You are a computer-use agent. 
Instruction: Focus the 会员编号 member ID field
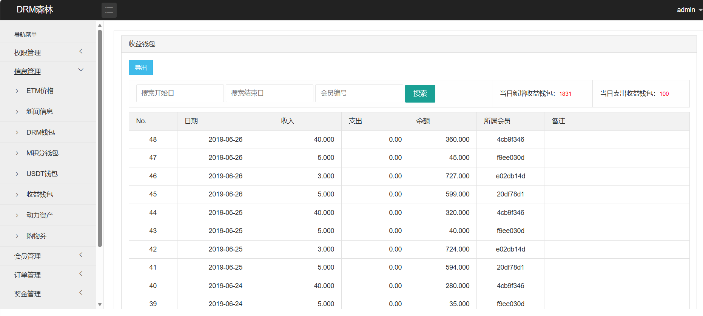click(359, 93)
